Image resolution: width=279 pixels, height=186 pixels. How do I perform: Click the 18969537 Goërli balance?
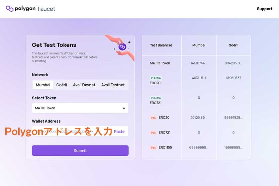tap(233, 78)
